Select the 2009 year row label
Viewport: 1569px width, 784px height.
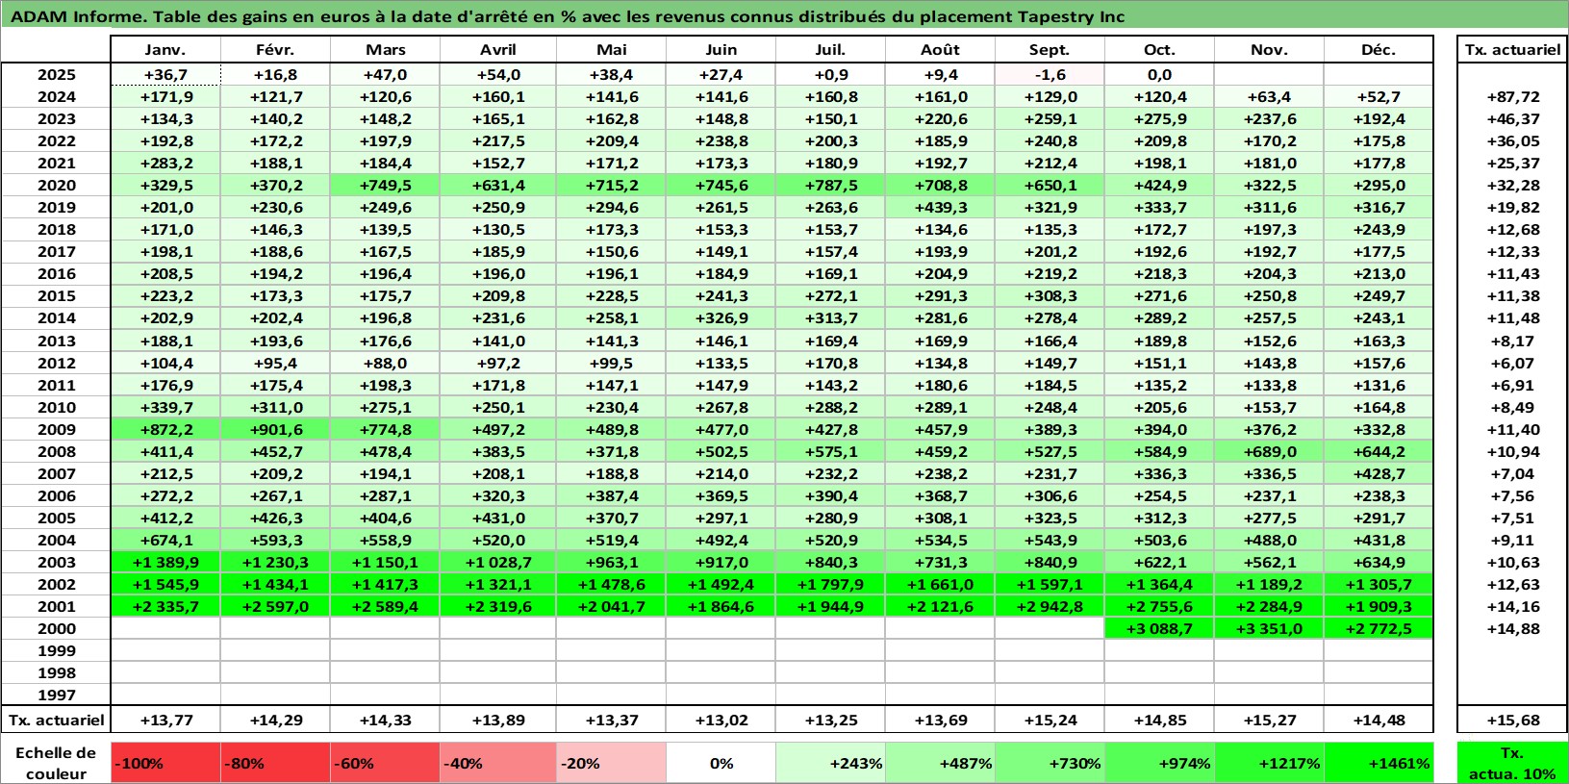tap(56, 430)
